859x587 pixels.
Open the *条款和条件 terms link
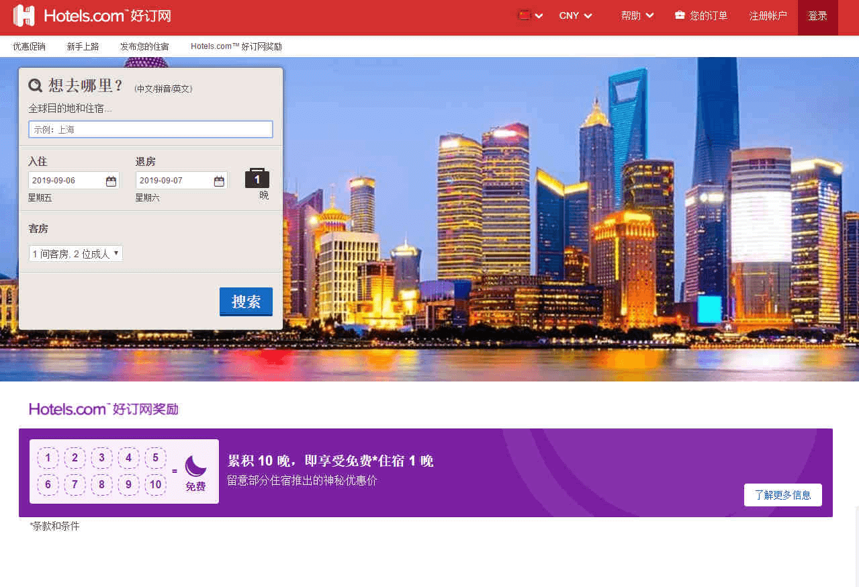pos(54,526)
